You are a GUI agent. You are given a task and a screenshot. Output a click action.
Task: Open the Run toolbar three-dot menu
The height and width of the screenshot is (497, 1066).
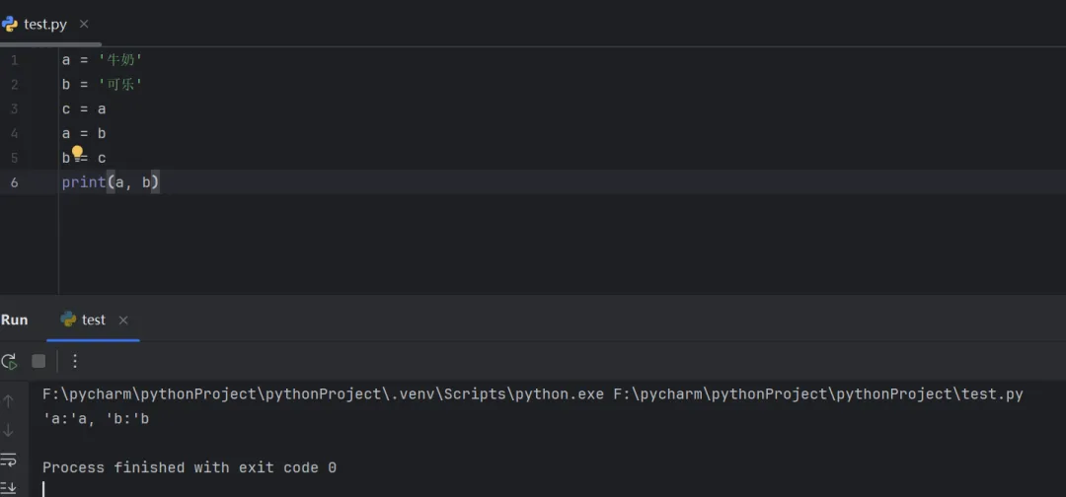75,361
